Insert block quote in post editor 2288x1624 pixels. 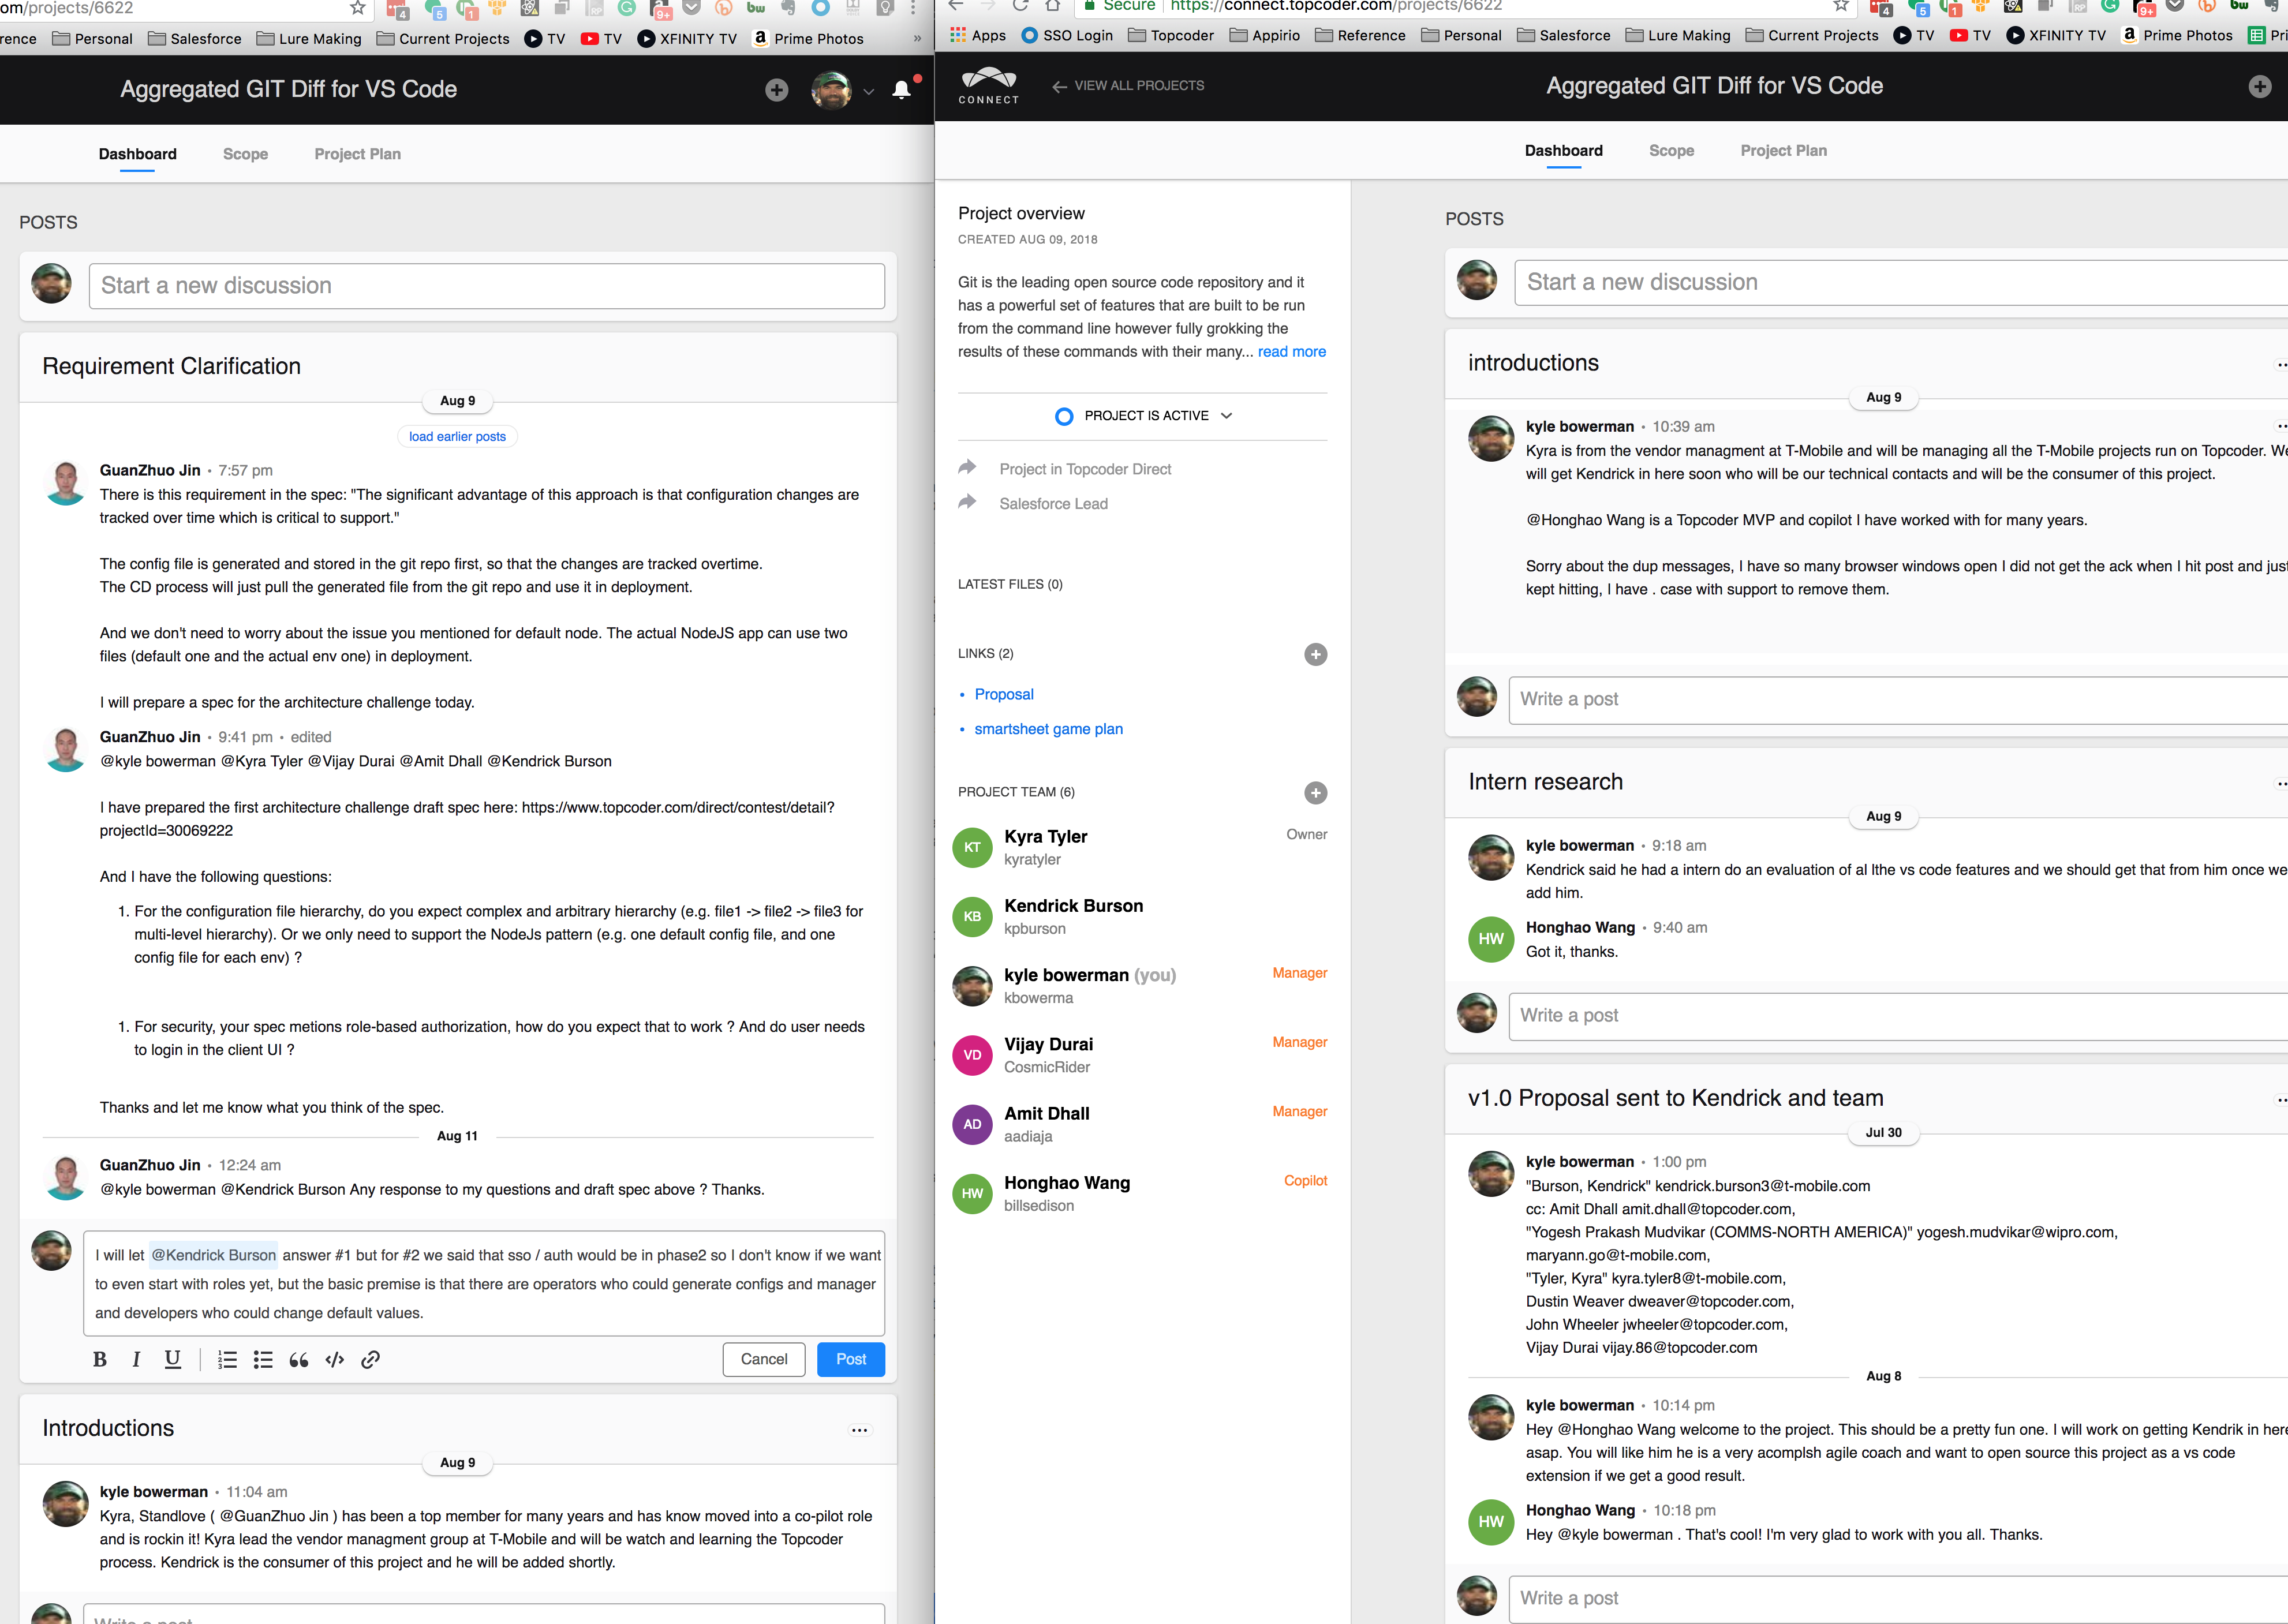tap(298, 1360)
